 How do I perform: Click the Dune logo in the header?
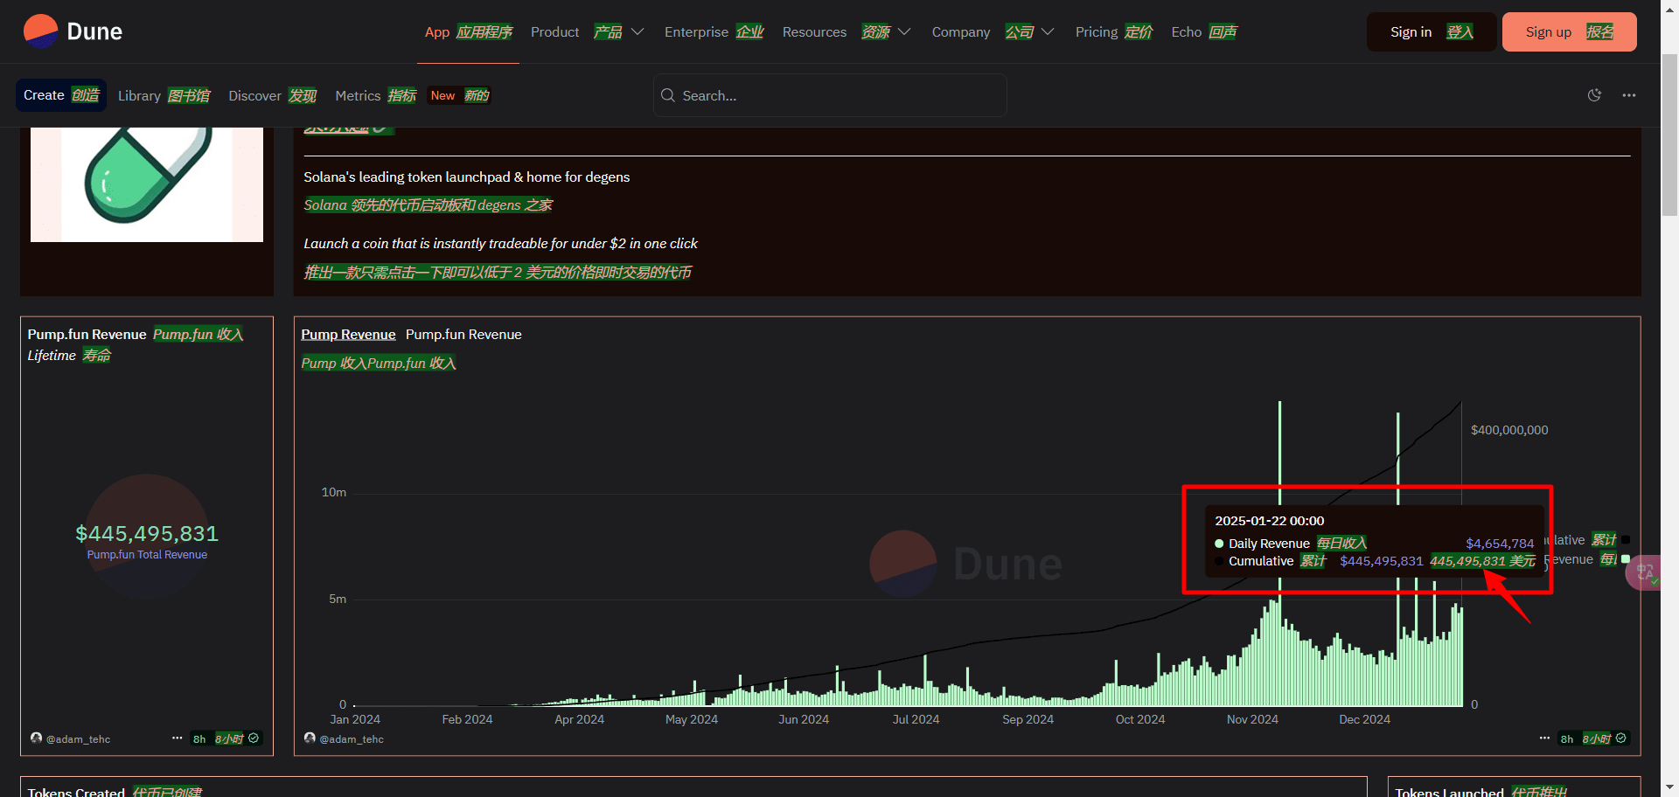pos(73,31)
